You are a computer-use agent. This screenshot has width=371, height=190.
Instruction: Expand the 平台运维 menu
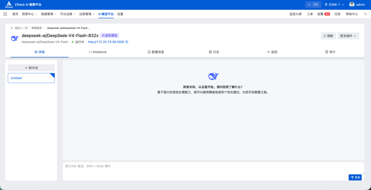[x=68, y=14]
